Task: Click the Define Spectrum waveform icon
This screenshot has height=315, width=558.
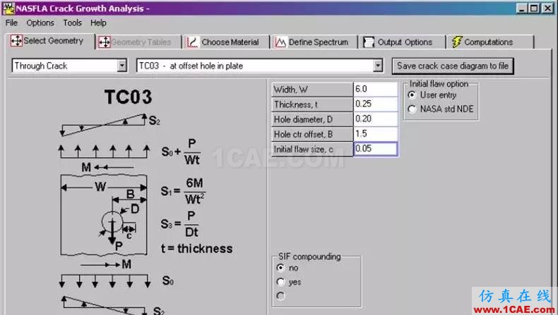Action: coord(280,42)
